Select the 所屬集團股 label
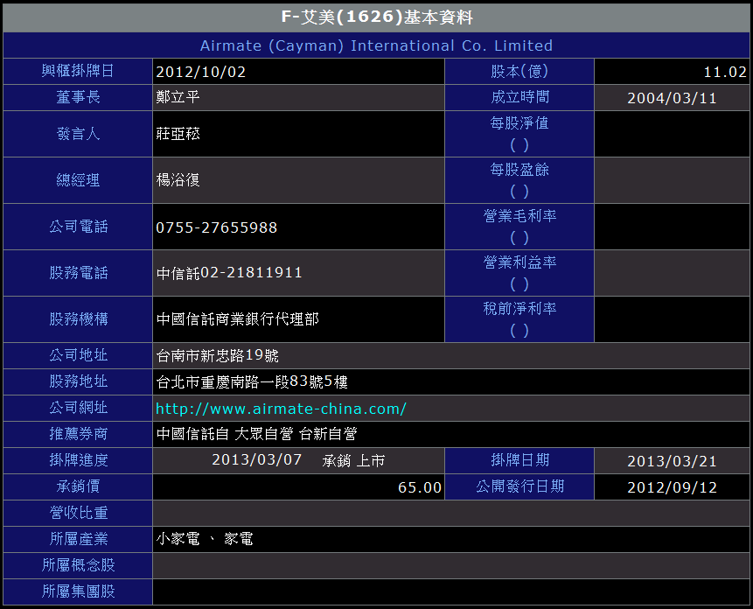The width and height of the screenshot is (753, 609). (78, 591)
